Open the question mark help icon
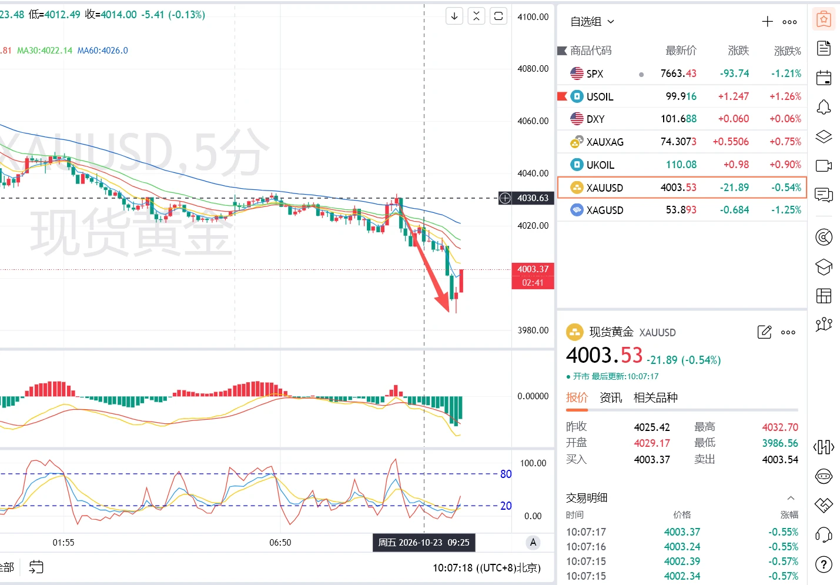 coord(824,564)
